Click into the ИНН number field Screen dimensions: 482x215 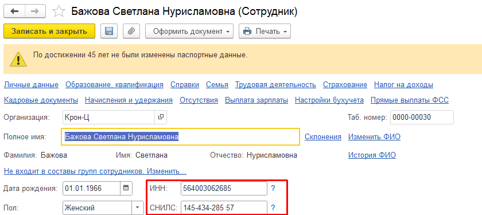(x=224, y=188)
